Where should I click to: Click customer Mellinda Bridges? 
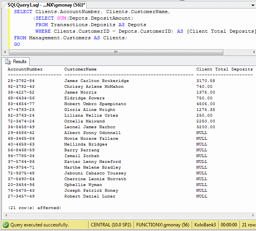tap(86, 144)
